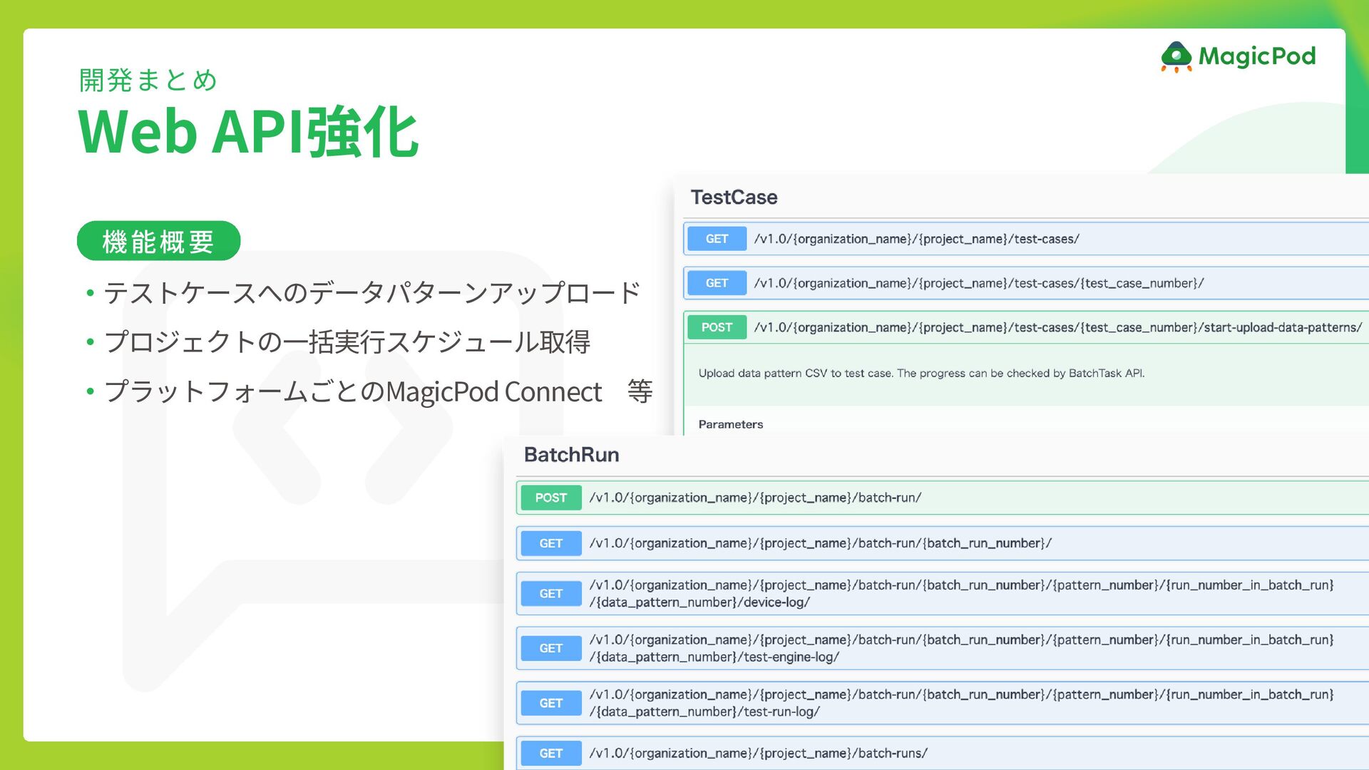Screen dimensions: 1369x770
Task: Click GET badge for device-log endpoint
Action: (550, 593)
